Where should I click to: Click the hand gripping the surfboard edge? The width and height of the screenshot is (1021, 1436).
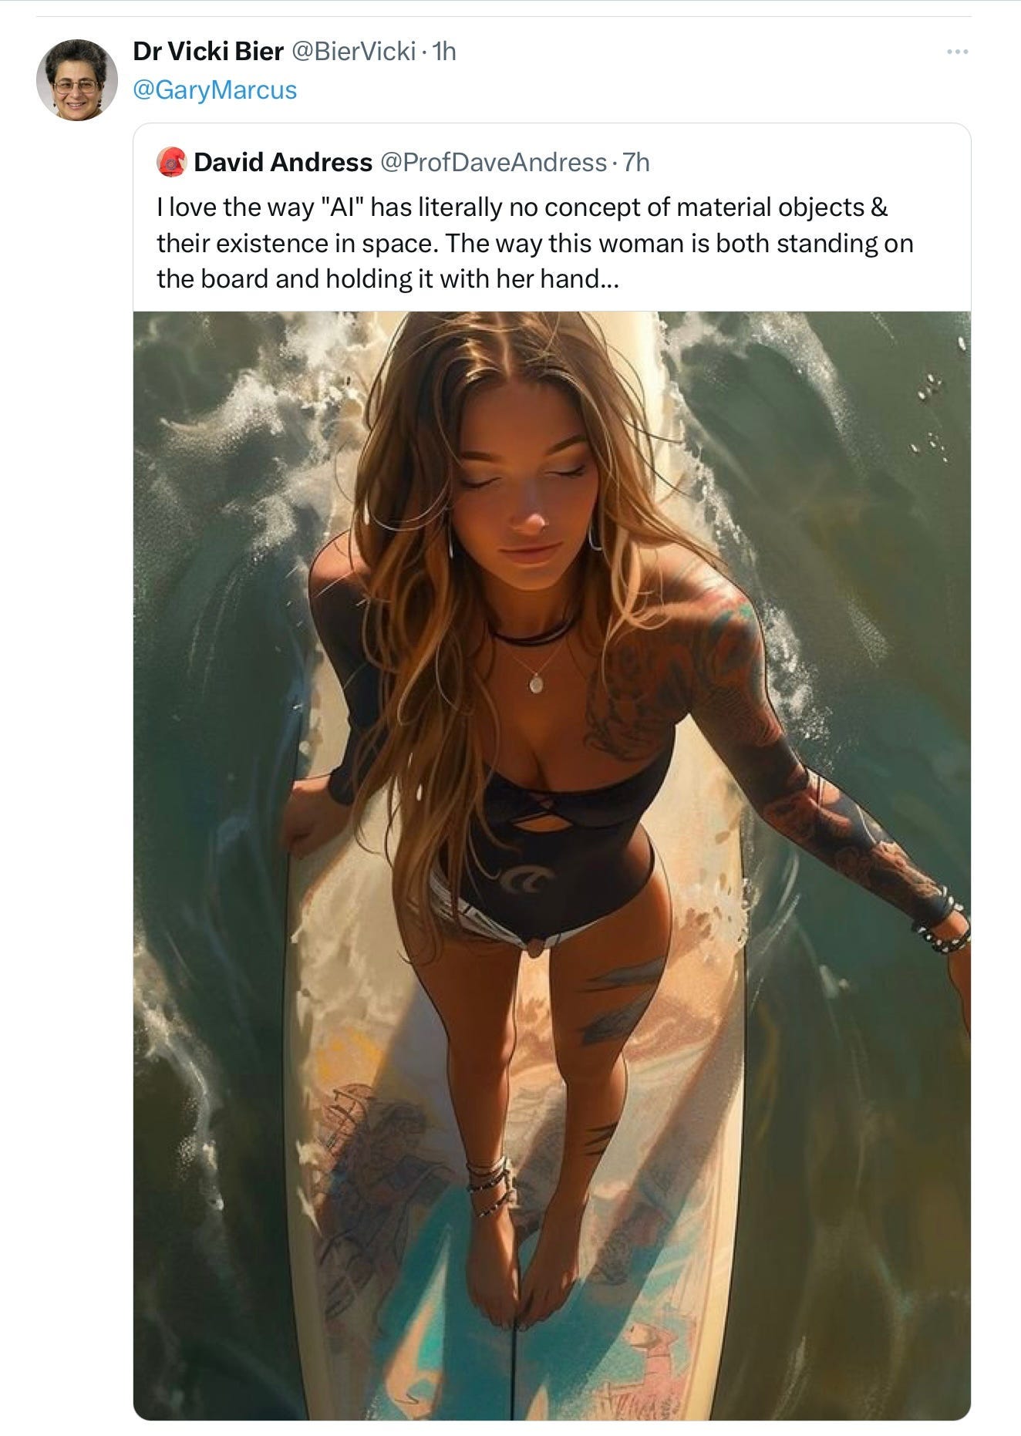308,817
